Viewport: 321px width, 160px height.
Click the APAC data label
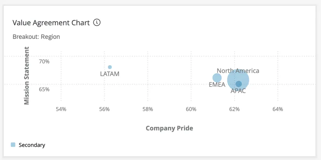pyautogui.click(x=238, y=91)
